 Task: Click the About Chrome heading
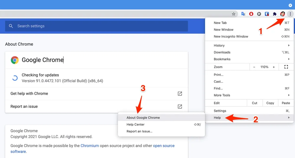(19, 44)
